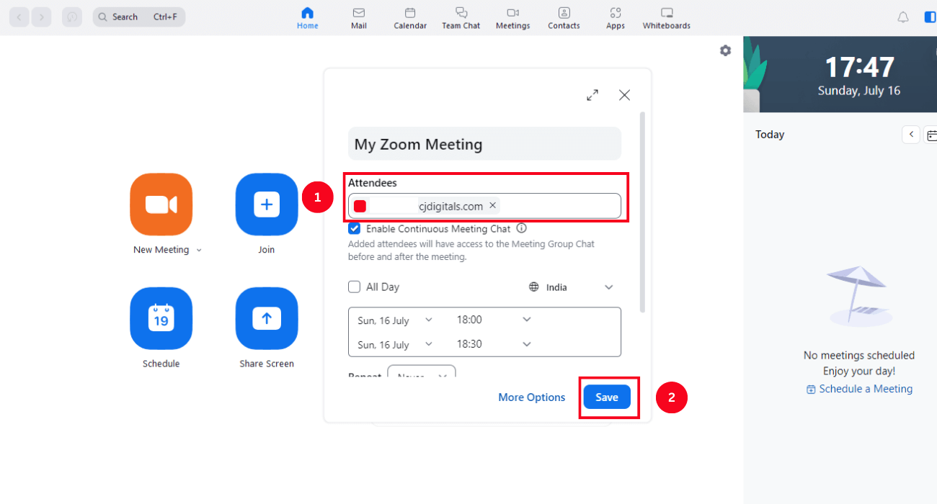Image resolution: width=937 pixels, height=504 pixels.
Task: Open settings gear icon
Action: [725, 50]
